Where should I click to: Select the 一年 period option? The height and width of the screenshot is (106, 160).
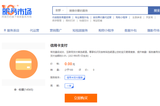coord(69,86)
